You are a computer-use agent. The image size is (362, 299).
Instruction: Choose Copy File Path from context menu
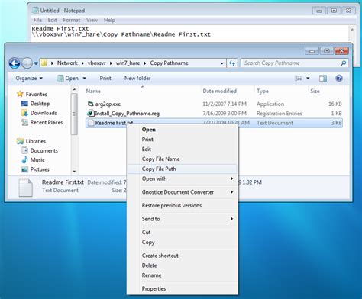pyautogui.click(x=182, y=169)
